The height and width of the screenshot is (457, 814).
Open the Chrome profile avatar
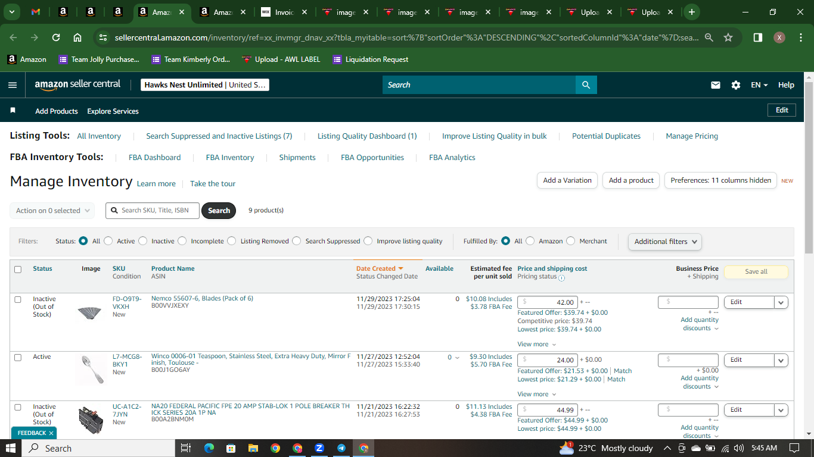(779, 37)
